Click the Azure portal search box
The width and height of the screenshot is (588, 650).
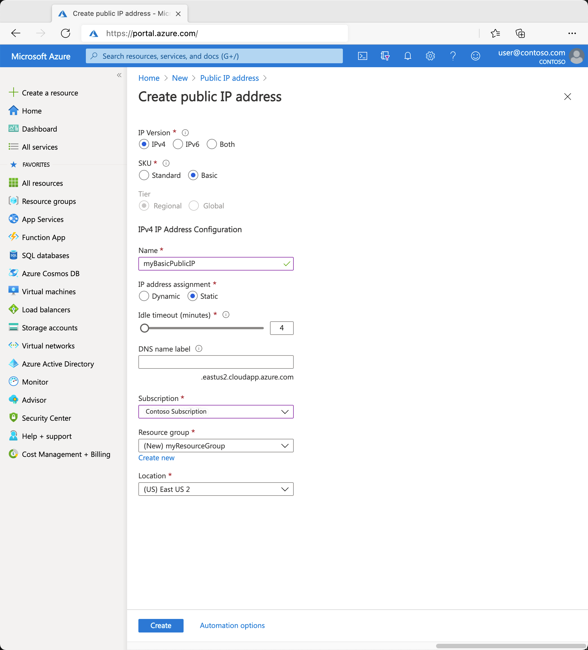click(x=214, y=56)
